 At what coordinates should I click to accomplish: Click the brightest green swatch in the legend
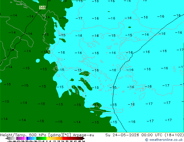45,138
